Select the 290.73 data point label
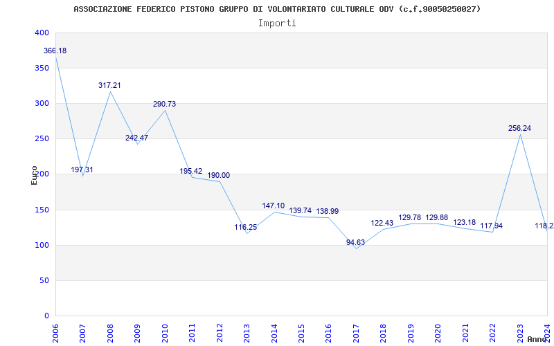The width and height of the screenshot is (554, 346). pyautogui.click(x=164, y=104)
